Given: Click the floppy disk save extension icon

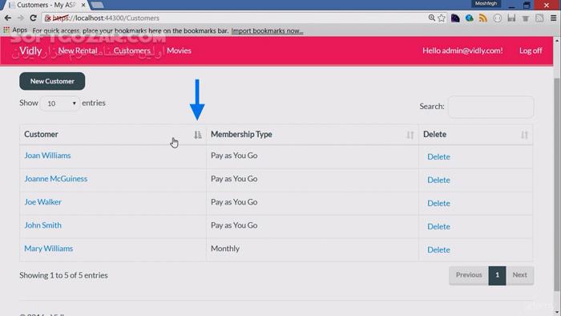Looking at the screenshot, I should 511,18.
